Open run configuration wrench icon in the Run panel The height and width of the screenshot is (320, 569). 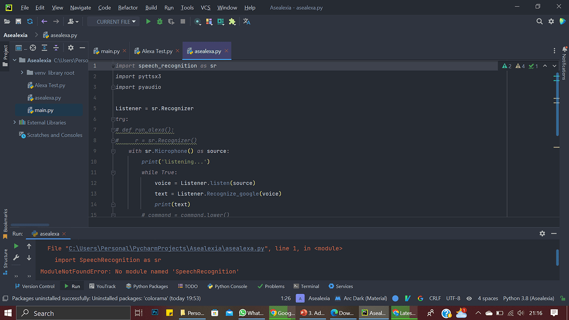[16, 258]
